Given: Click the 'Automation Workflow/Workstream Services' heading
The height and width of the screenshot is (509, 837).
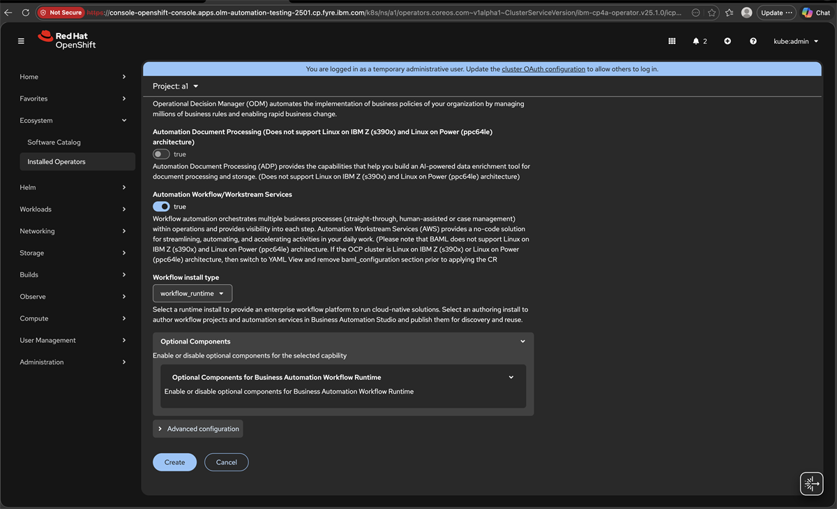Looking at the screenshot, I should point(223,194).
